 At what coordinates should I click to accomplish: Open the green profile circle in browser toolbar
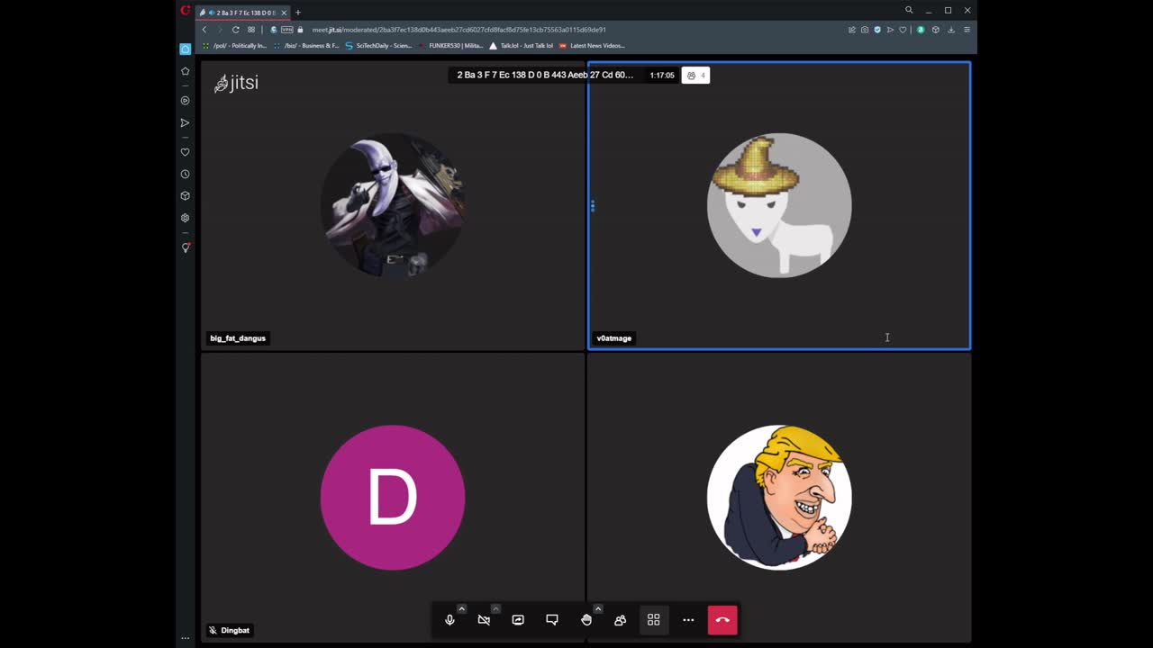pos(921,30)
